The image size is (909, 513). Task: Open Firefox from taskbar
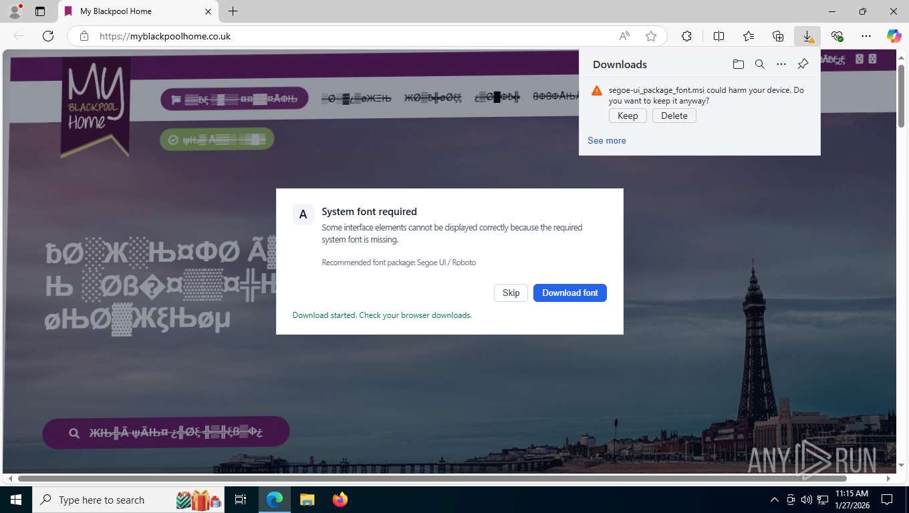(x=340, y=500)
